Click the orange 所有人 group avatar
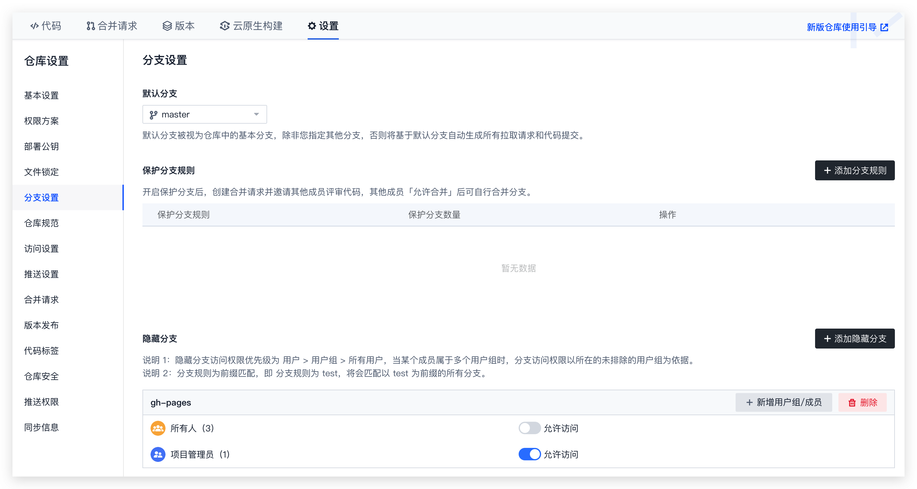The height and width of the screenshot is (489, 917). point(158,428)
